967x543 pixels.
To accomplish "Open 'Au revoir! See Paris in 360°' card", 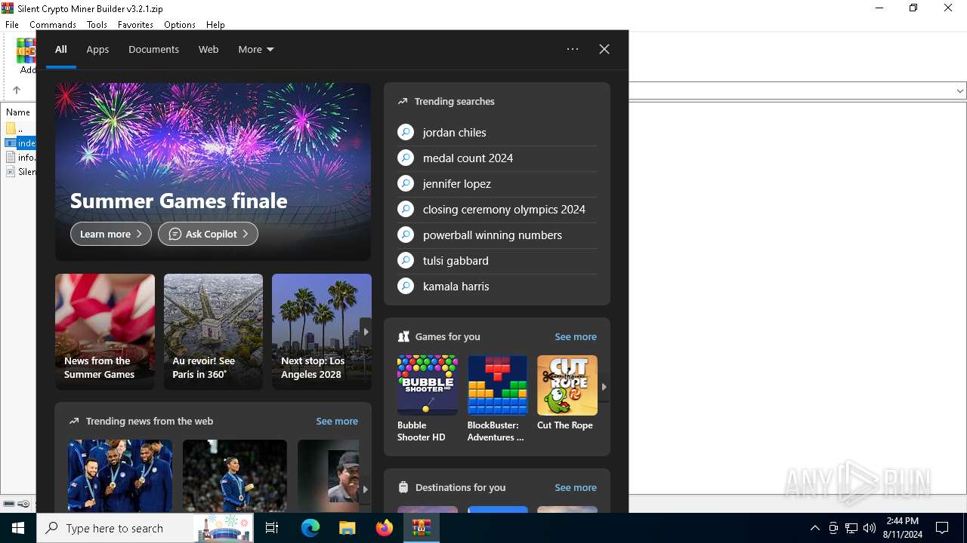I will (213, 331).
